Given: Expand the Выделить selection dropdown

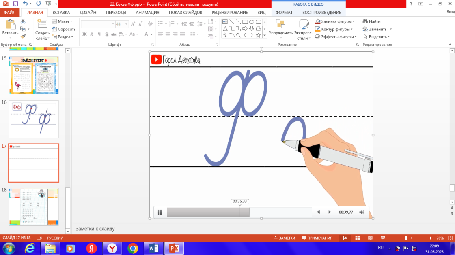Looking at the screenshot, I should [390, 37].
